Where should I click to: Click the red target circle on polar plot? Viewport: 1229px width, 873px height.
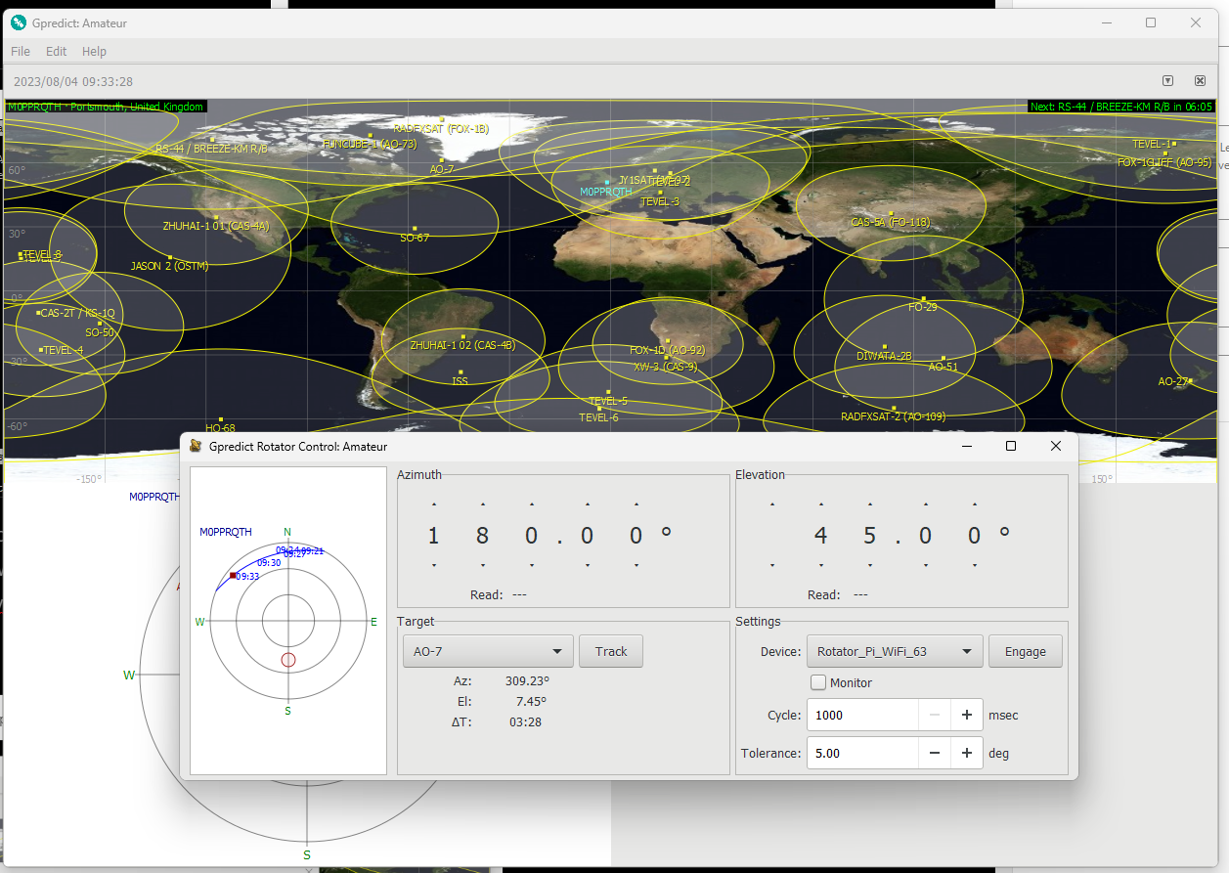point(287,660)
